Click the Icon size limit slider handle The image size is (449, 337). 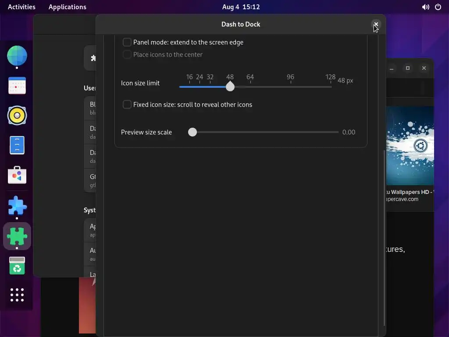click(x=230, y=86)
